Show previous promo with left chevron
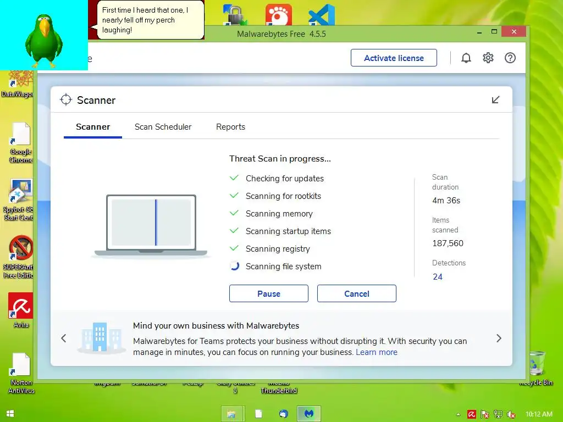 [x=64, y=338]
